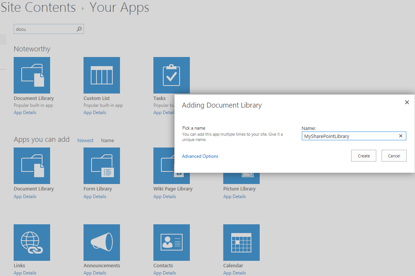Image resolution: width=415 pixels, height=276 pixels.
Task: Open App Details for Custom List
Action: click(x=95, y=113)
